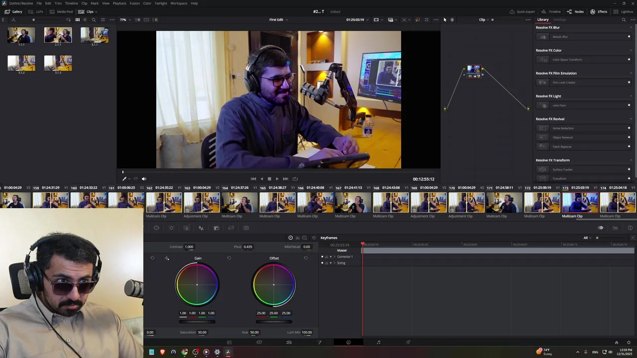The width and height of the screenshot is (637, 358).
Task: Click the gallery search icon
Action: [x=94, y=20]
